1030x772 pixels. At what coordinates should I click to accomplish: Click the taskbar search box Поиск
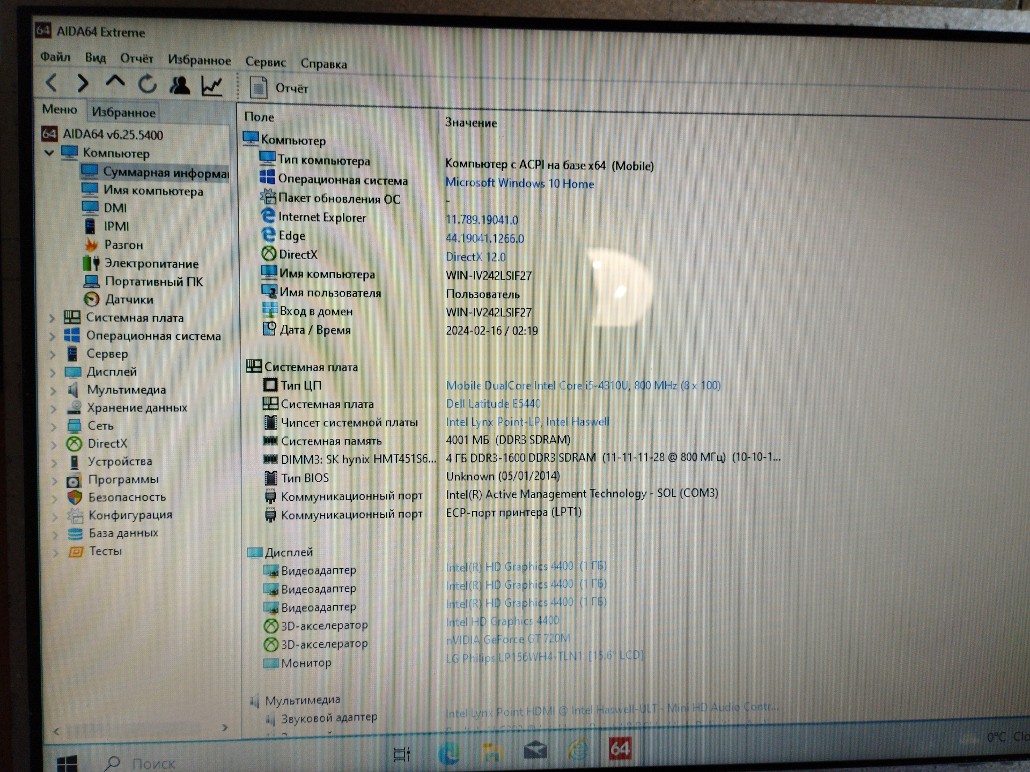point(153,763)
